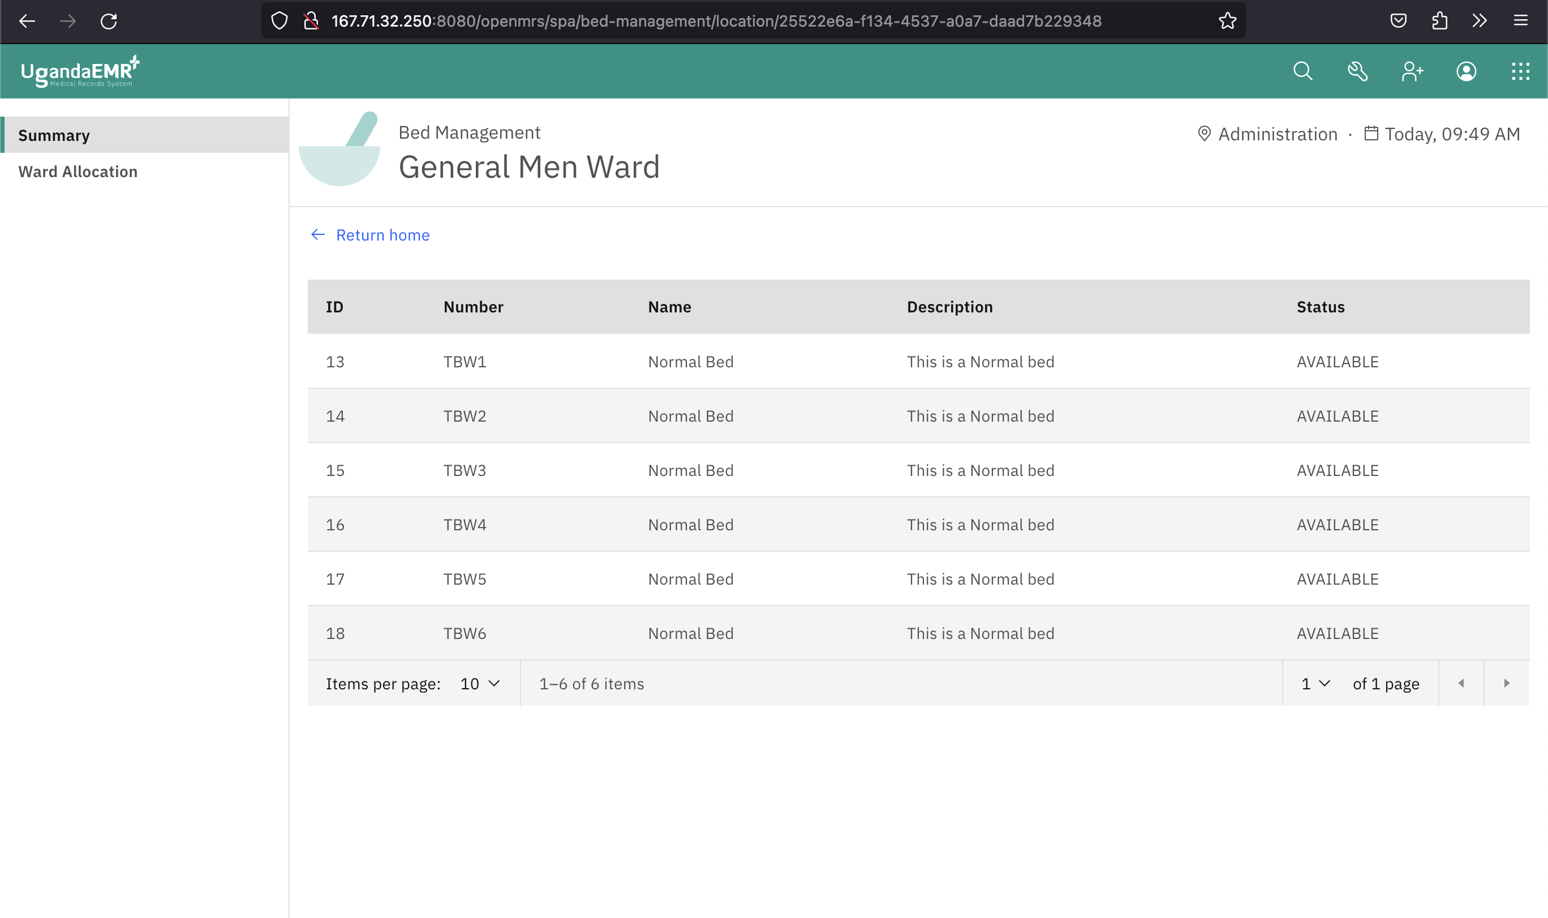The width and height of the screenshot is (1548, 918).
Task: Select the Summary sidebar item
Action: pyautogui.click(x=145, y=135)
